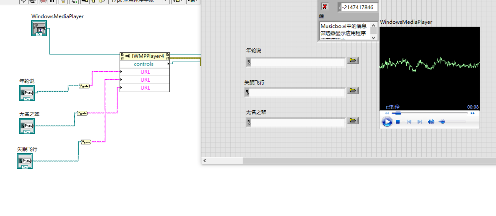
Task: Click the controls property row
Action: tap(144, 64)
